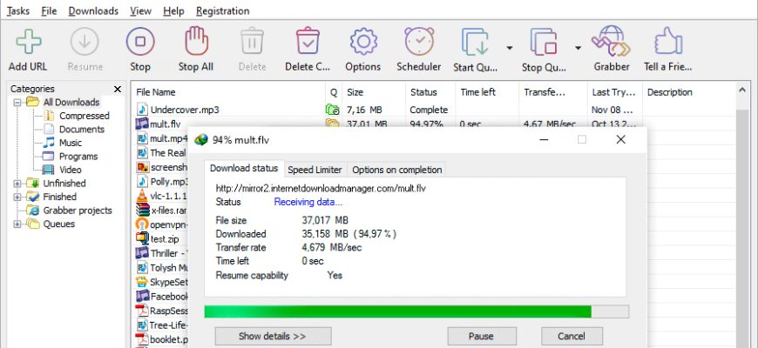Viewport: 758px width, 348px height.
Task: Expand the Queues category
Action: [x=17, y=224]
